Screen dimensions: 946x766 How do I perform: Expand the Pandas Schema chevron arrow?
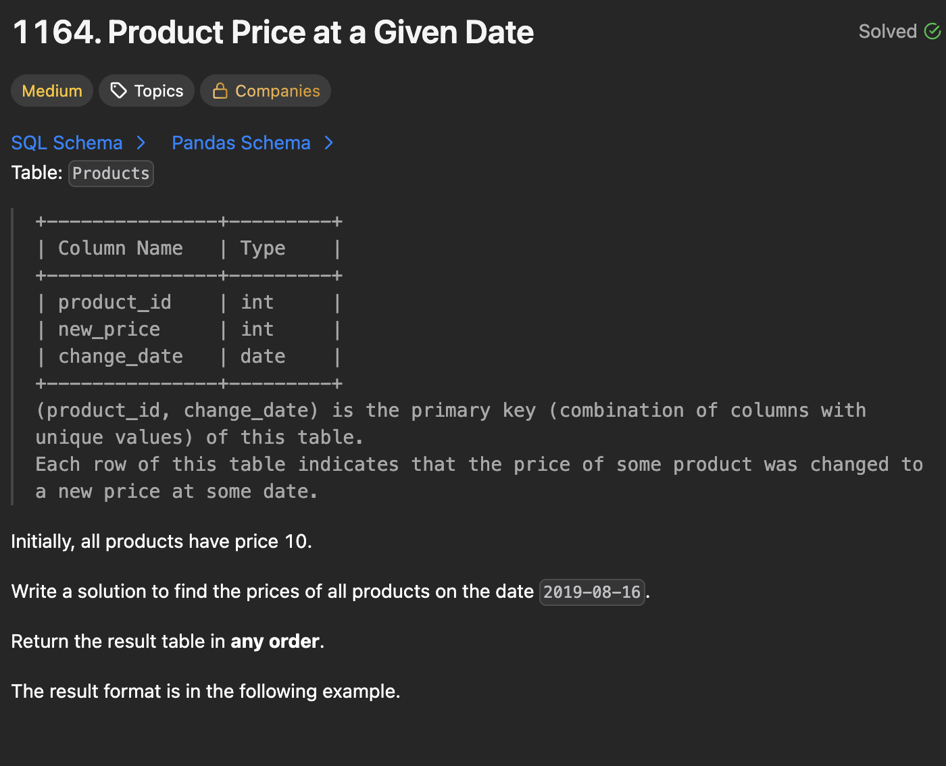(328, 143)
